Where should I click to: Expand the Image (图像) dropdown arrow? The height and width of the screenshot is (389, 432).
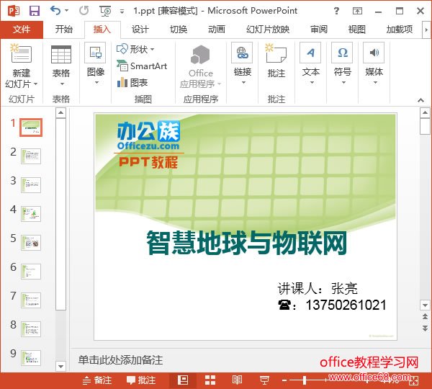[x=96, y=82]
